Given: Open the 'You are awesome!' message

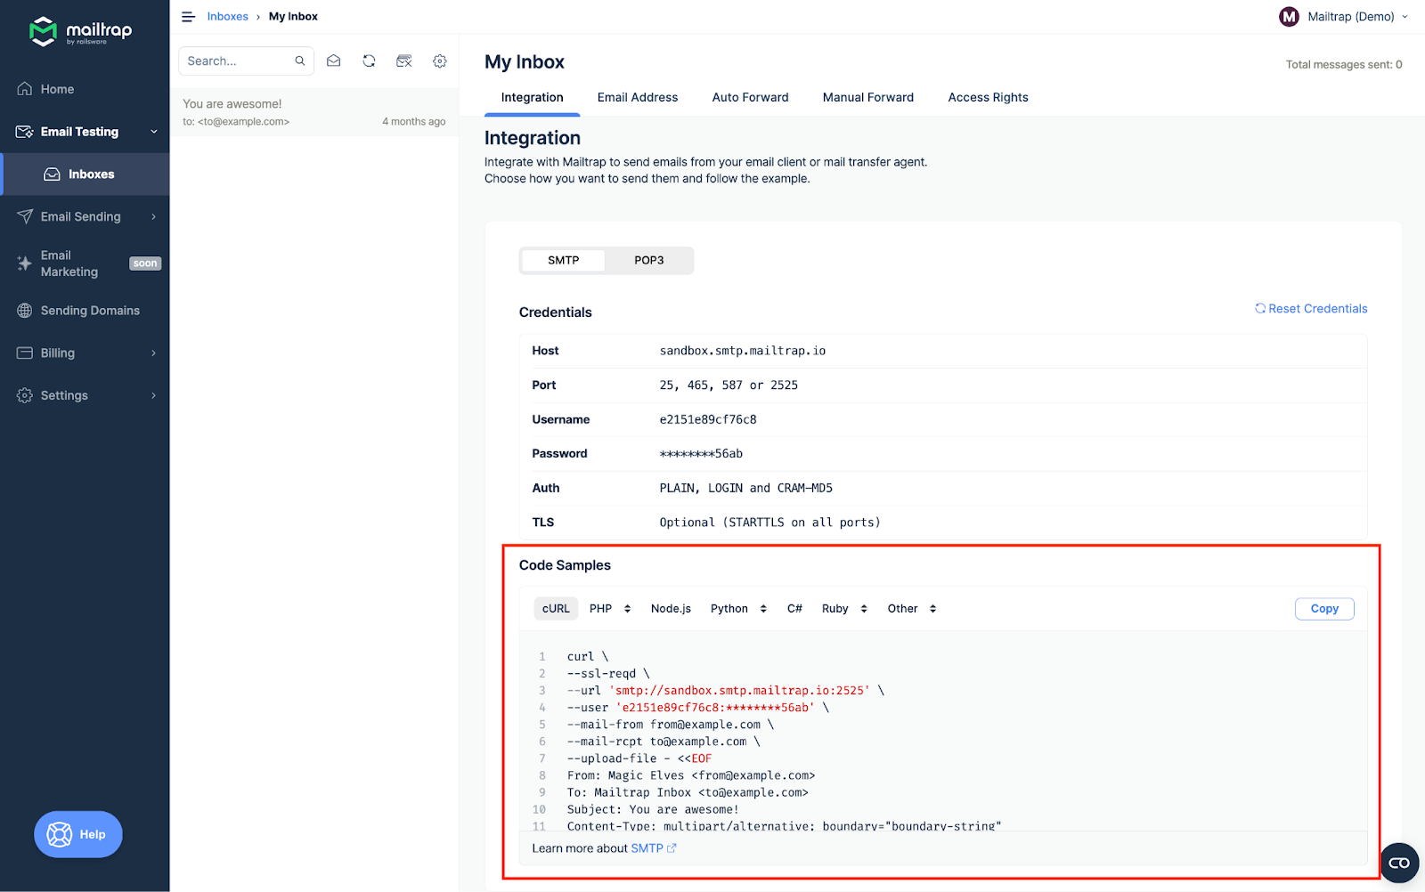Looking at the screenshot, I should (x=314, y=112).
